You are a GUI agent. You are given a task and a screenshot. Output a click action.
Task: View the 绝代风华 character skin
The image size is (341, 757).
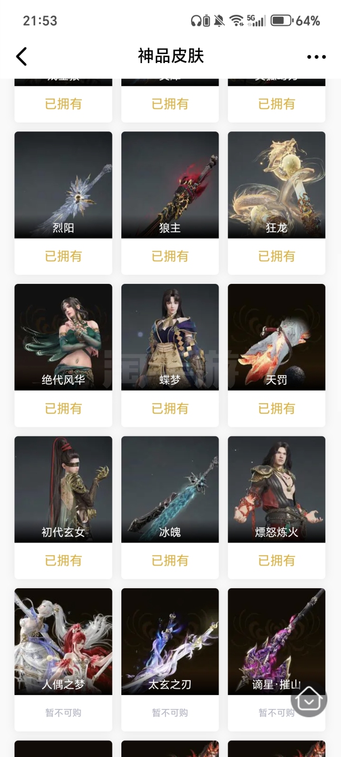[63, 337]
